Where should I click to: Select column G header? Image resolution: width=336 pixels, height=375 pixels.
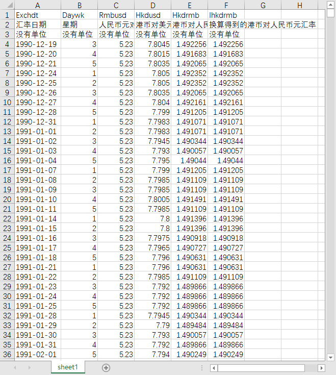coord(263,5)
